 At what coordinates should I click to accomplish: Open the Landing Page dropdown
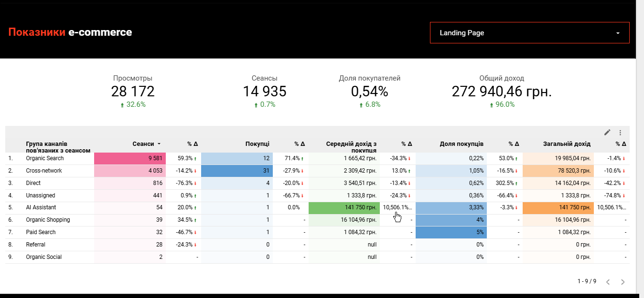tap(529, 33)
